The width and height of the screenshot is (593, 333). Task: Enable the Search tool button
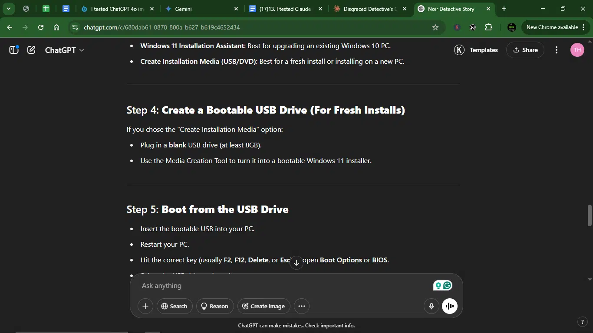pyautogui.click(x=175, y=306)
